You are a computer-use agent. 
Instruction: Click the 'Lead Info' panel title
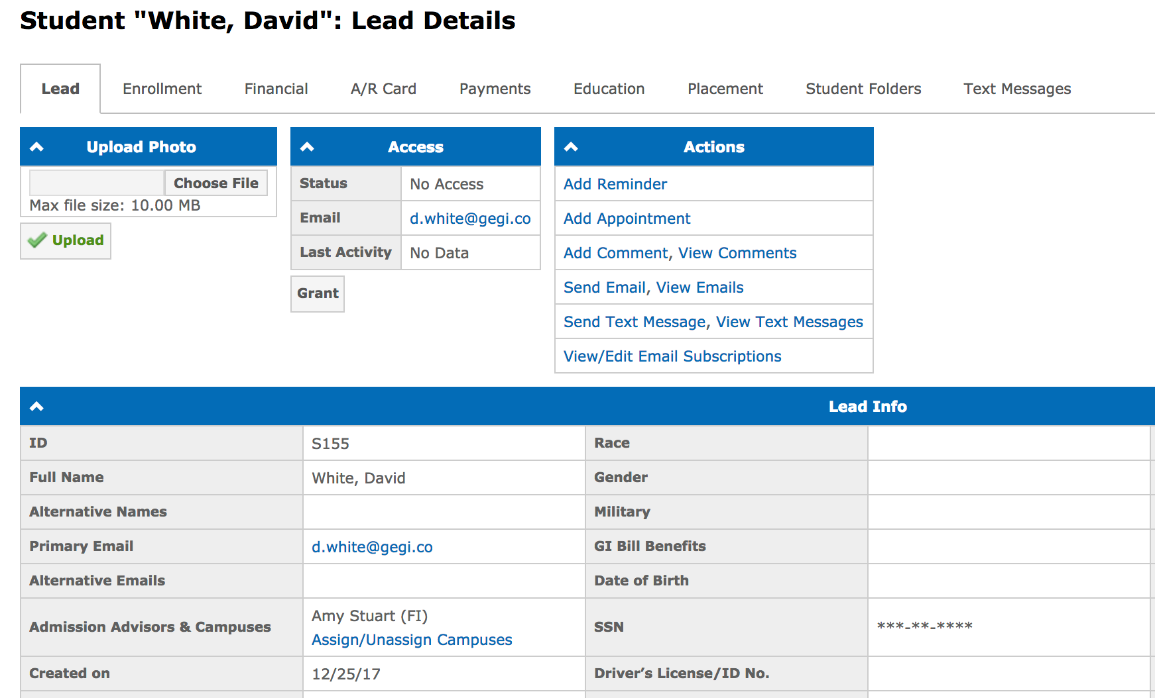point(867,407)
